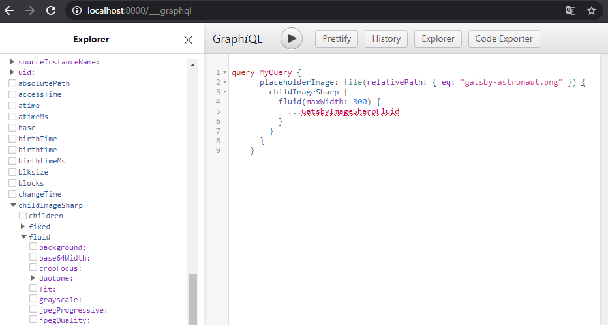Screen dimensions: 608x325
Task: Click the fluid label in explorer
Action: (39, 237)
